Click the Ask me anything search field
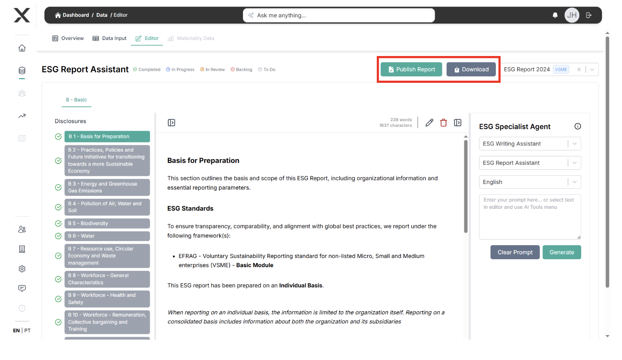The width and height of the screenshot is (622, 360). [x=339, y=15]
